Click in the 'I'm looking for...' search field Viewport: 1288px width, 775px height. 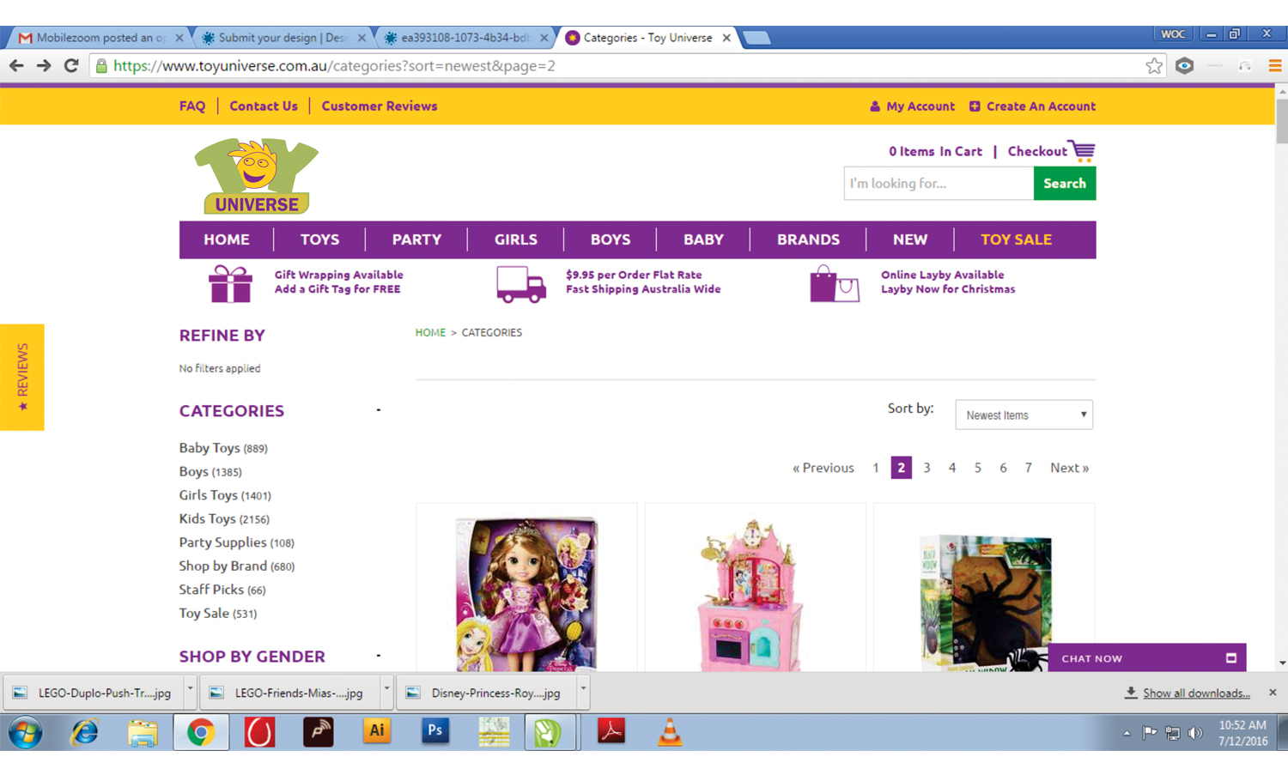[939, 184]
